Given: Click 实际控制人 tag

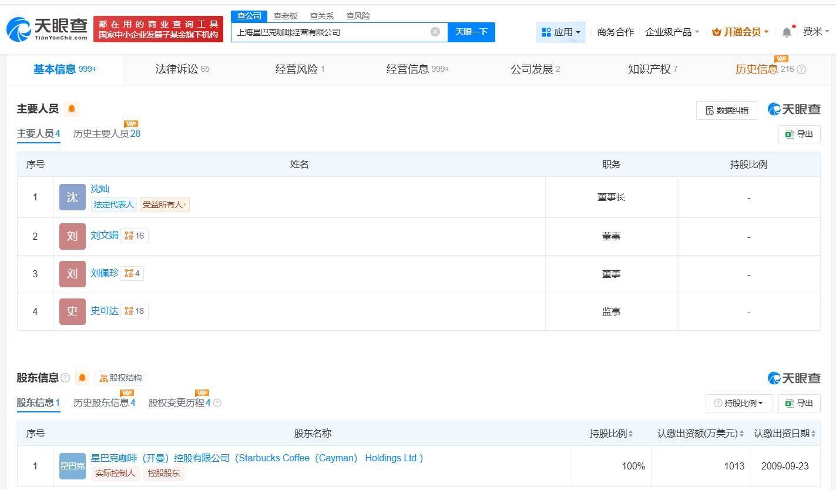Looking at the screenshot, I should coord(115,473).
